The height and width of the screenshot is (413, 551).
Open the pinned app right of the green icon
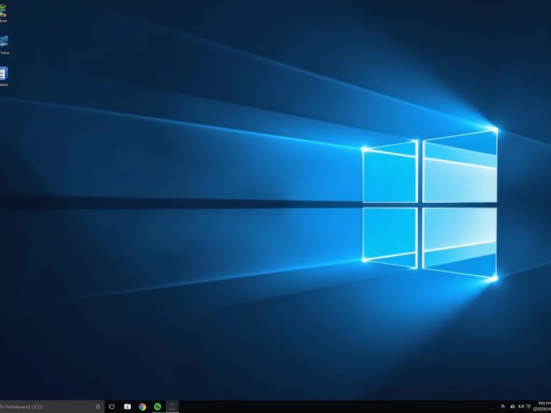[x=171, y=407]
